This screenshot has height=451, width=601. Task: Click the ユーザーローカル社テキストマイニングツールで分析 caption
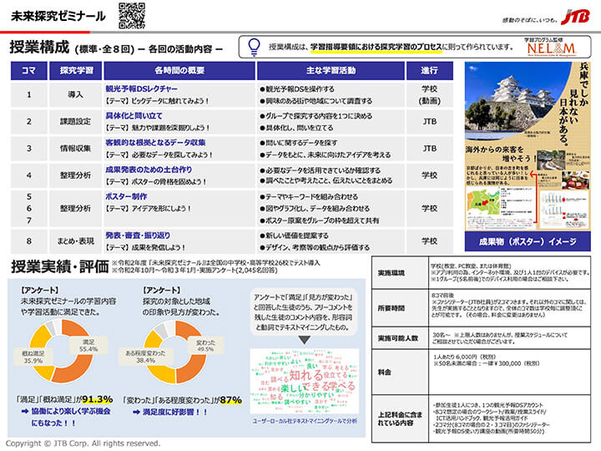[305, 421]
